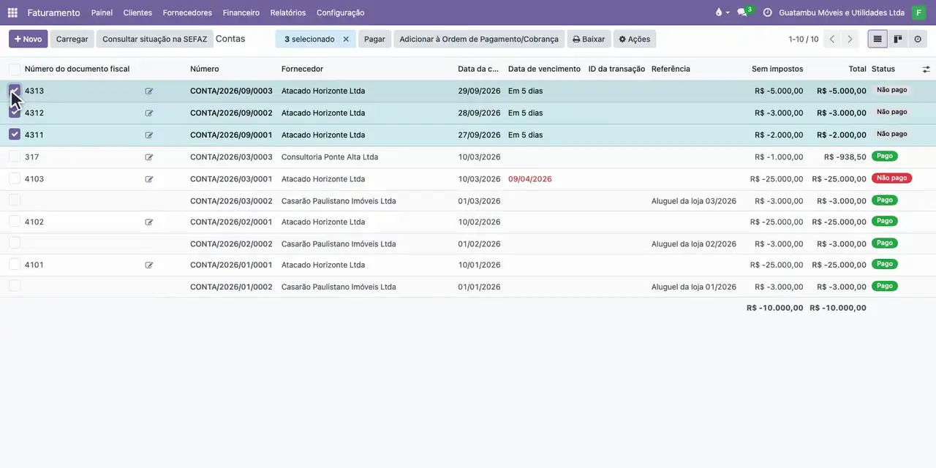The width and height of the screenshot is (936, 468).
Task: Open the apps grid menu icon
Action: 12,12
